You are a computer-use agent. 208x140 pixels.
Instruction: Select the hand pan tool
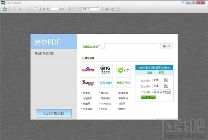click(14, 9)
